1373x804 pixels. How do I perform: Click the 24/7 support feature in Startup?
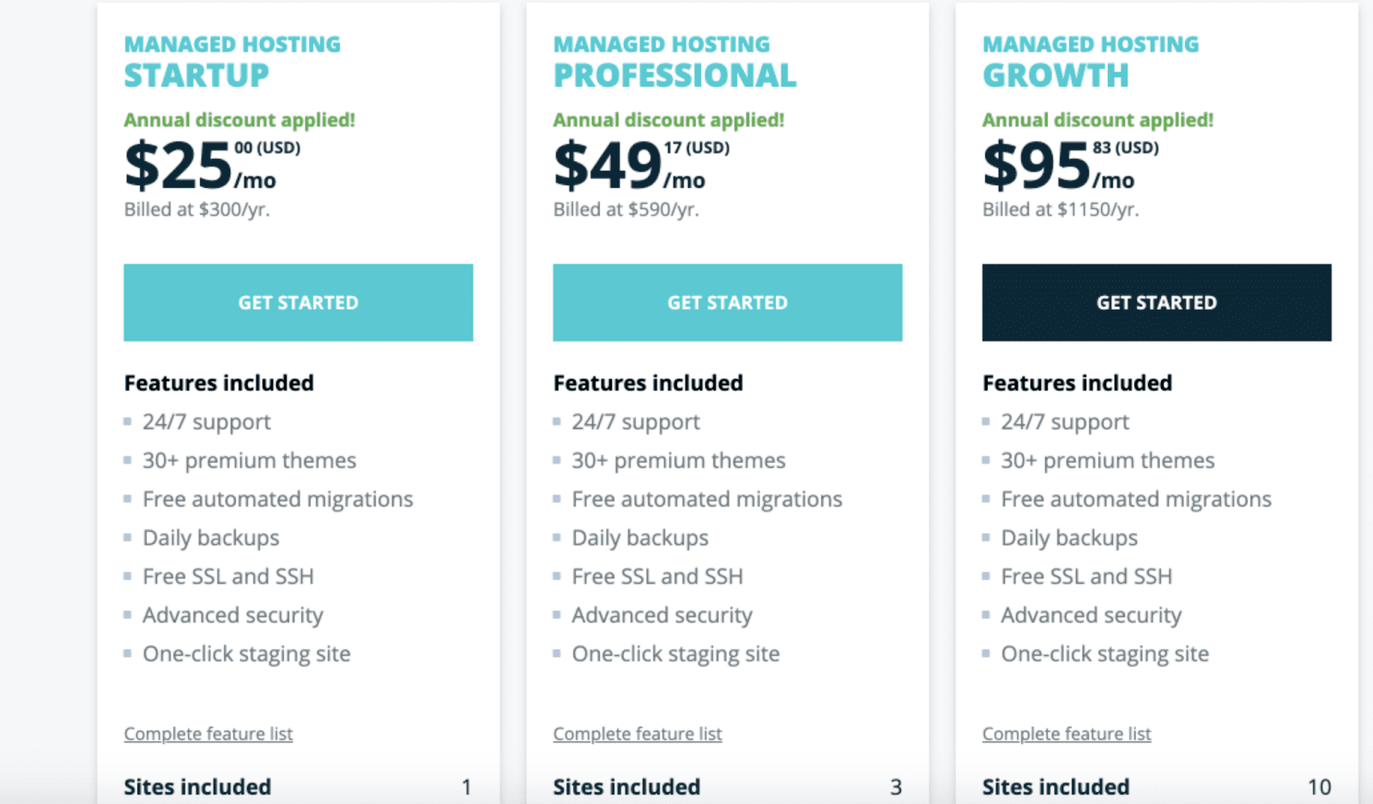pos(206,421)
